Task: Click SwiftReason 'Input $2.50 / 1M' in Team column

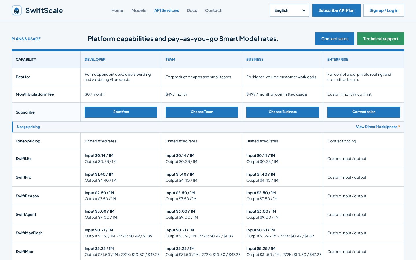Action: click(180, 193)
